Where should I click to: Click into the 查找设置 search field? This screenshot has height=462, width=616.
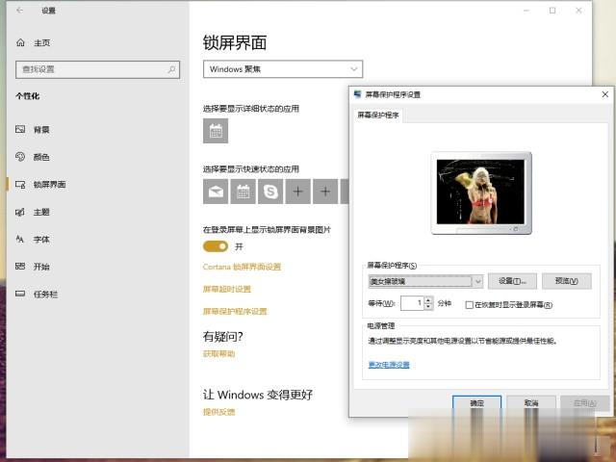[98, 69]
